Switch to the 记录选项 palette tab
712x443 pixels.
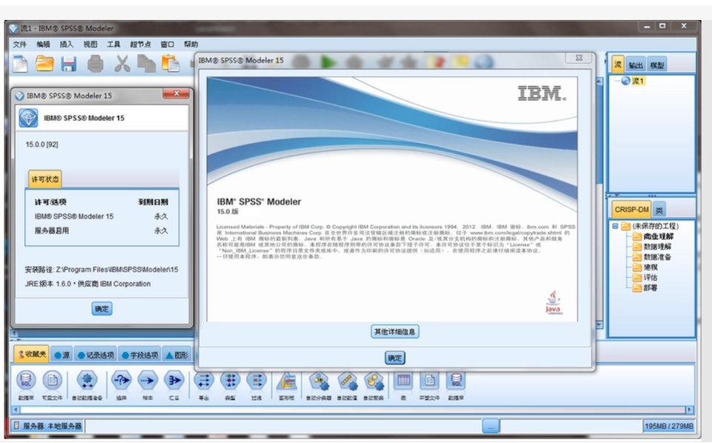pos(95,355)
